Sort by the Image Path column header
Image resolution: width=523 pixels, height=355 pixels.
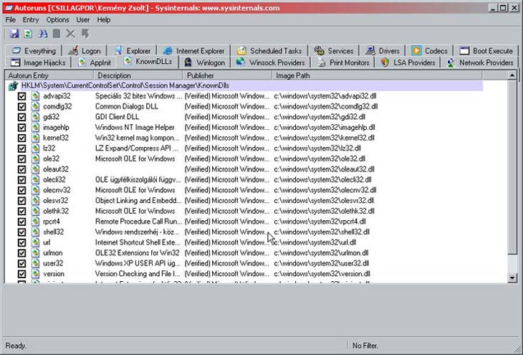293,75
